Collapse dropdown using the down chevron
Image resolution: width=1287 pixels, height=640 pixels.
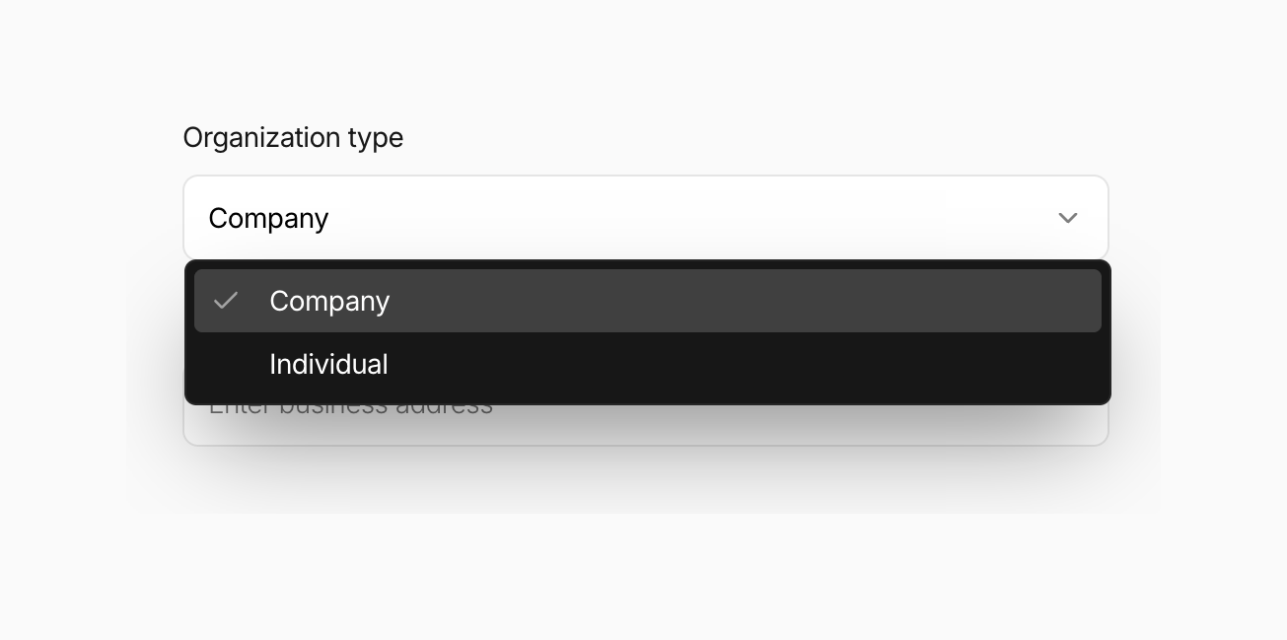pos(1067,218)
